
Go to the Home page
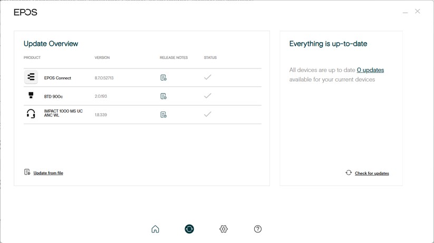(155, 229)
